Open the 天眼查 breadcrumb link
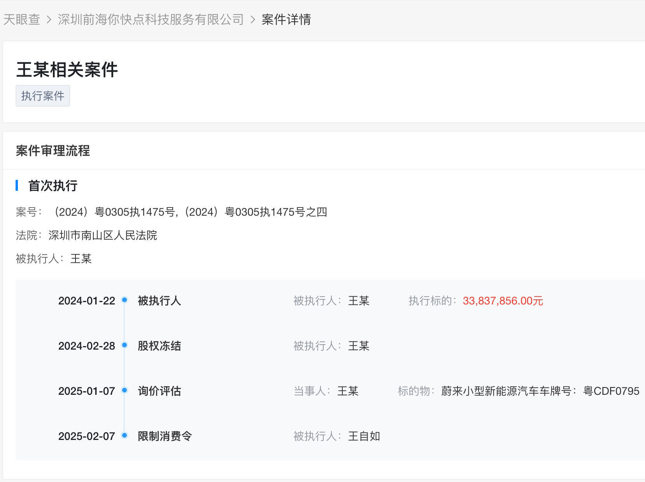Screen dimensions: 645x482 tap(22, 19)
